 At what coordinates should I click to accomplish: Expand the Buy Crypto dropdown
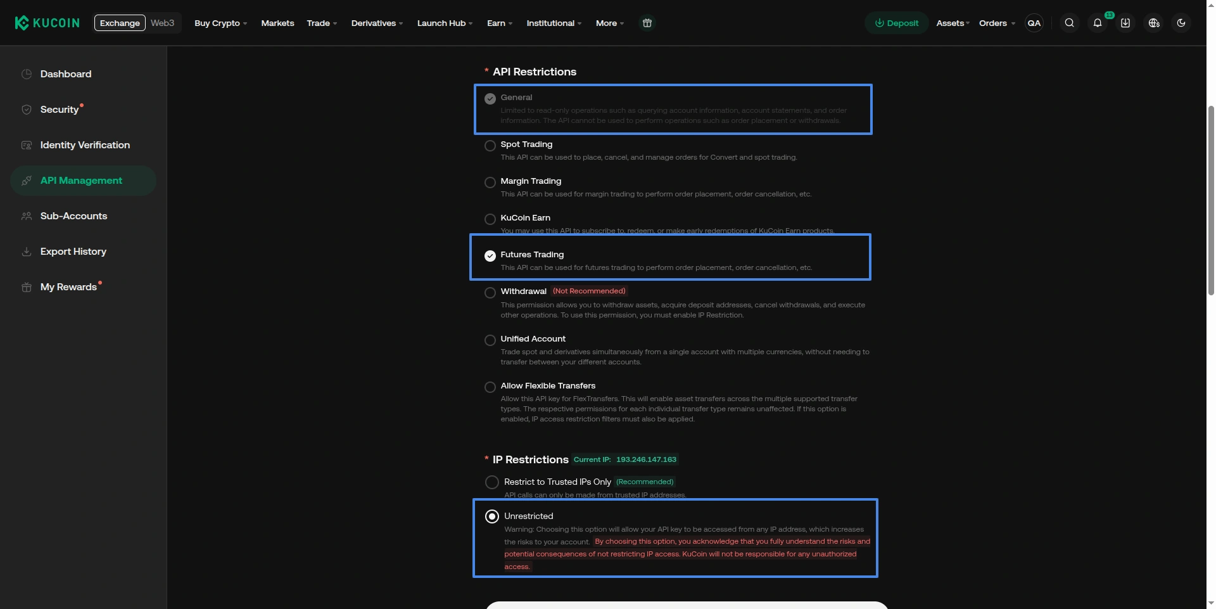(220, 23)
